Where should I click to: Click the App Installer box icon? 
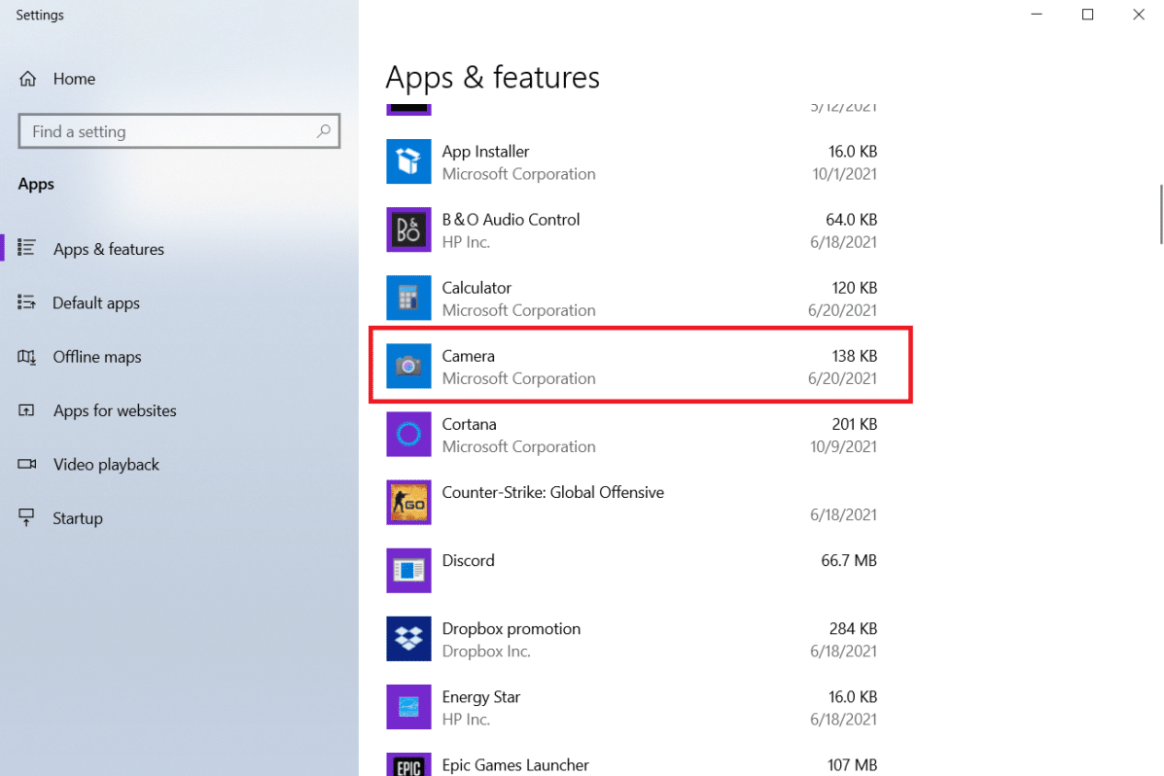click(x=408, y=161)
